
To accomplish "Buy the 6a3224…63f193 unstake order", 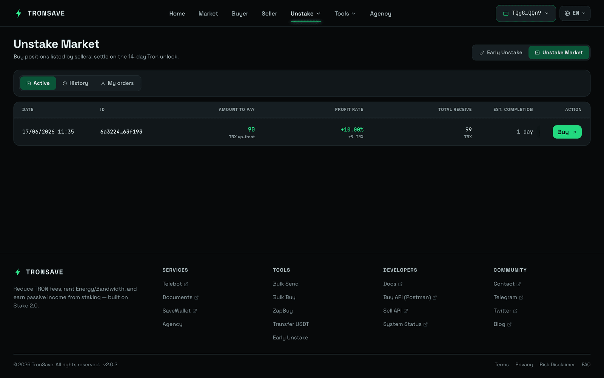I will click(x=567, y=132).
